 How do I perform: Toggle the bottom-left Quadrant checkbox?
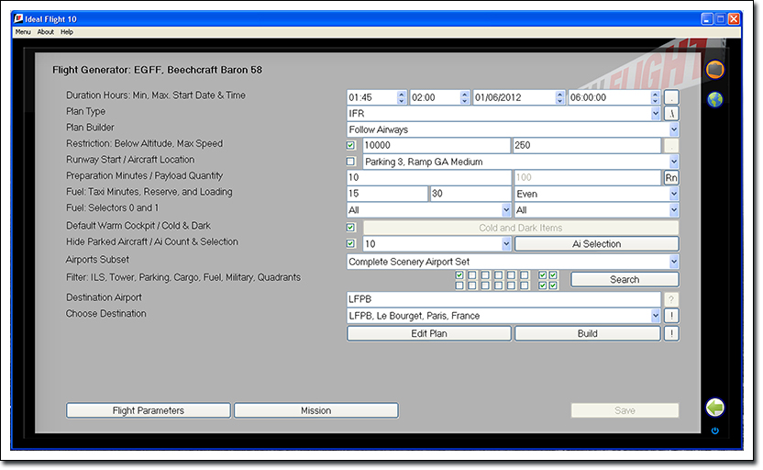pyautogui.click(x=543, y=285)
